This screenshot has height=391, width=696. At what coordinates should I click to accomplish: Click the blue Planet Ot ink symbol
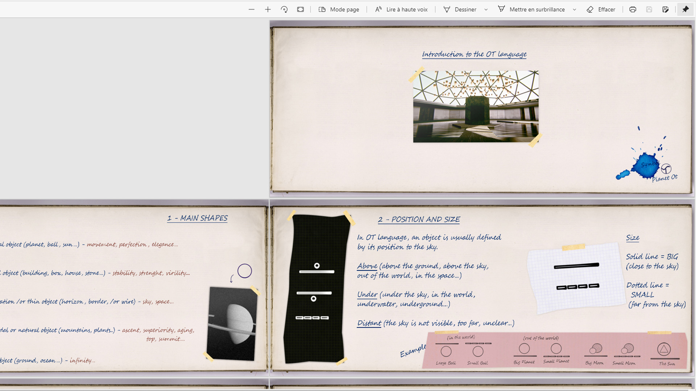(648, 165)
